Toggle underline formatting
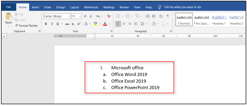The image size is (247, 106). [58, 24]
